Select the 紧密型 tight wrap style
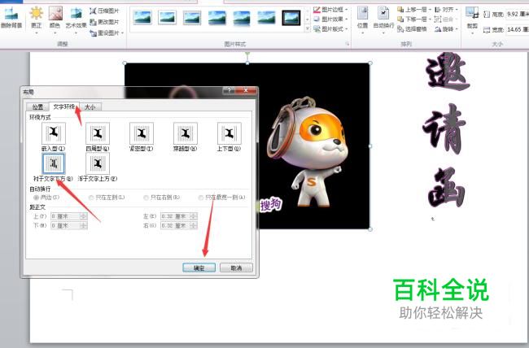The image size is (529, 348). click(142, 133)
